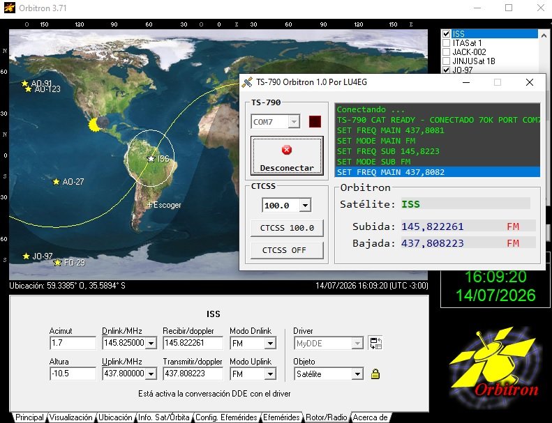Click the FO-29 satellite star marker
The image size is (552, 423).
tap(57, 262)
